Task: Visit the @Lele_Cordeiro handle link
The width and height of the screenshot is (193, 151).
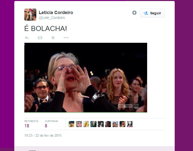Action: [x=52, y=18]
